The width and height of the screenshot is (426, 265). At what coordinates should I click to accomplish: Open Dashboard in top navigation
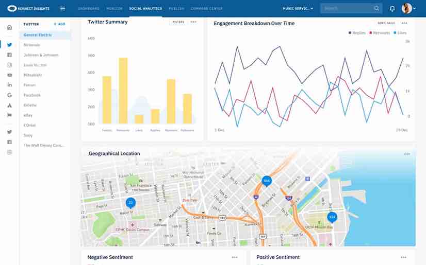[x=89, y=9]
